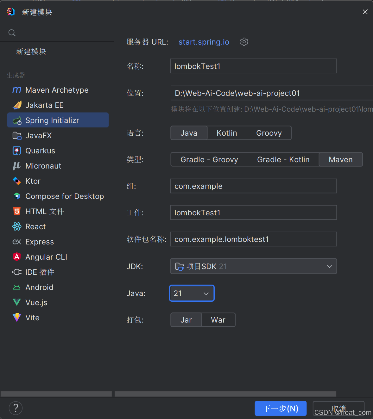Open help with question mark button
373x419 pixels.
tap(16, 408)
